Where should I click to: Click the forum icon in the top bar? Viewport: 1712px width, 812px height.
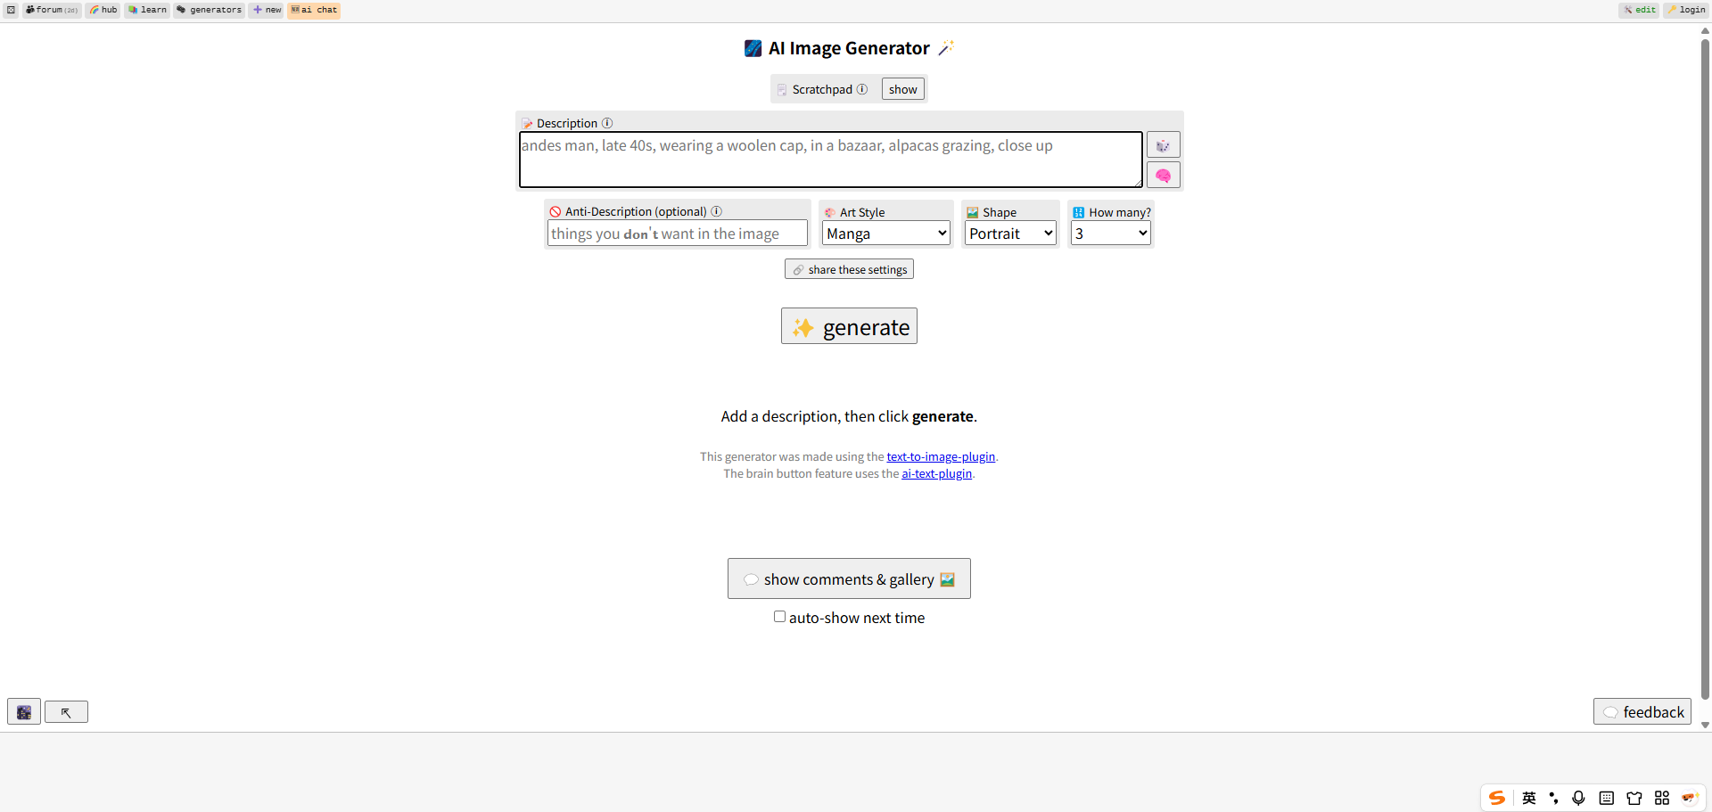[50, 10]
